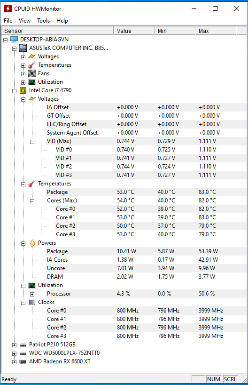Screen dimensions: 248x385
Task: Open the File menu
Action: [x=8, y=21]
